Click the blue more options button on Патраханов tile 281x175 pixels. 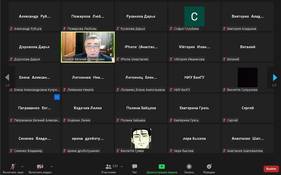tap(57, 97)
